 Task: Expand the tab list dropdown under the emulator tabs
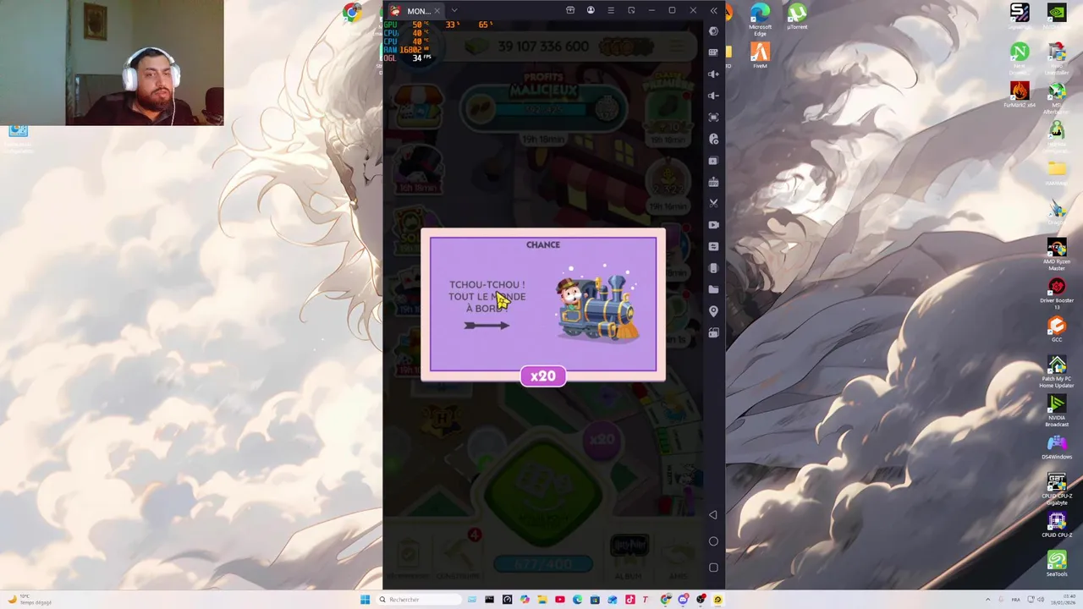point(454,11)
